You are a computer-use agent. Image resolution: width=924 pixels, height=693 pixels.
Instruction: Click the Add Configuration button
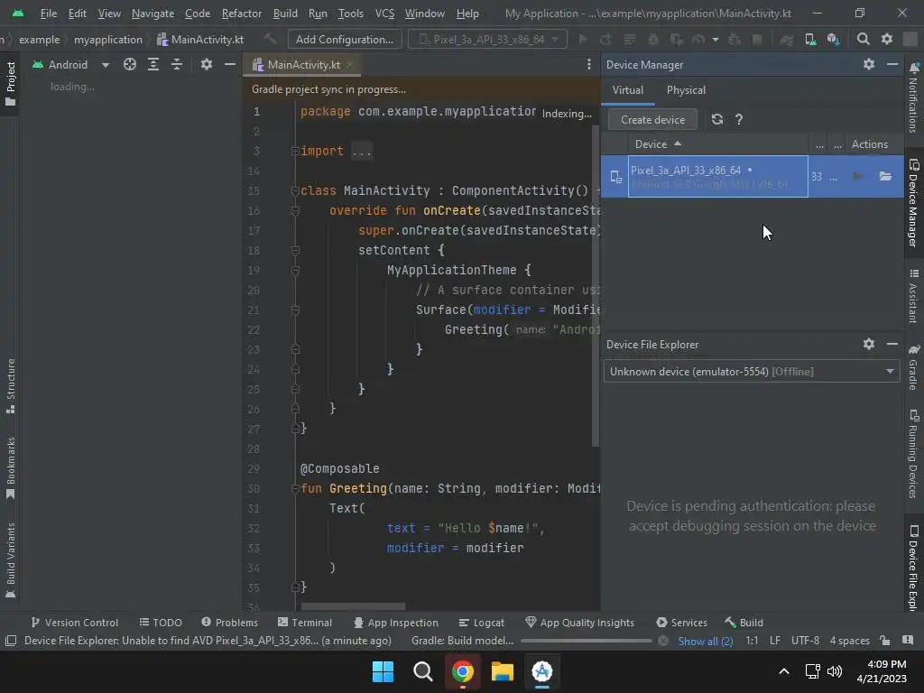tap(345, 40)
